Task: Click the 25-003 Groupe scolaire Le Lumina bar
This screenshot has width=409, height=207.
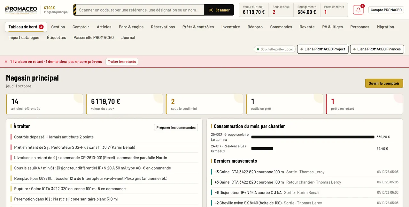Action: (313, 137)
